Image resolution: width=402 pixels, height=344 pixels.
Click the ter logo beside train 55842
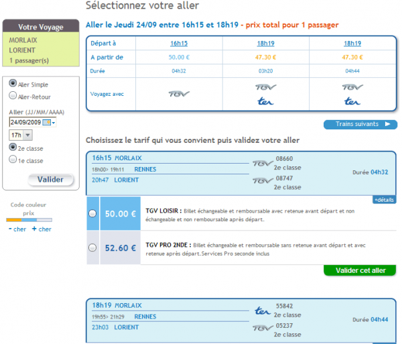263,310
